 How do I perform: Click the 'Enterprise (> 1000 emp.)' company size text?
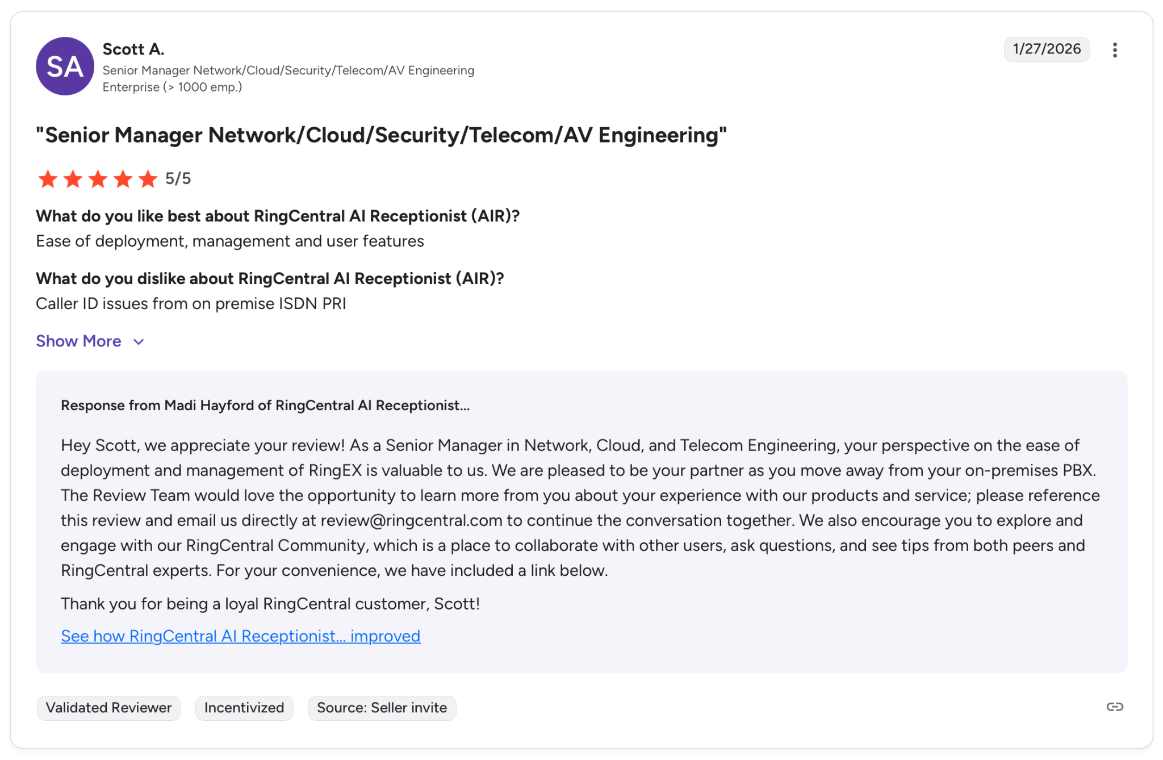pyautogui.click(x=172, y=87)
